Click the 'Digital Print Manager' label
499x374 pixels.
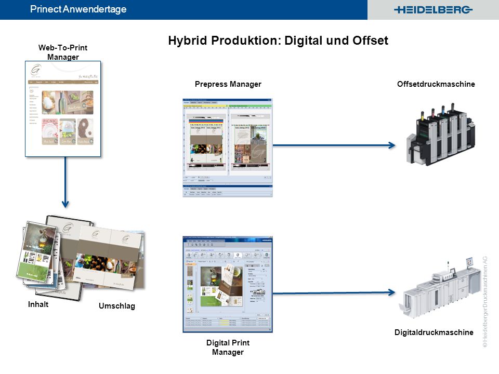[228, 348]
